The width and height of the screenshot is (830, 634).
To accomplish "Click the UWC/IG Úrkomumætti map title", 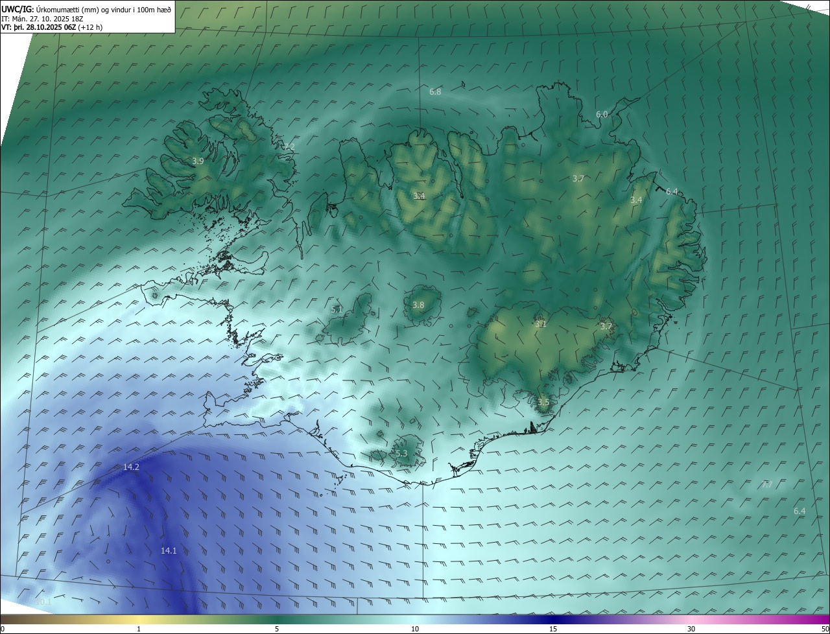I will point(86,9).
